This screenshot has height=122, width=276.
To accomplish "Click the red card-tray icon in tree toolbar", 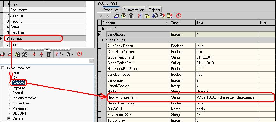I will point(3,54).
